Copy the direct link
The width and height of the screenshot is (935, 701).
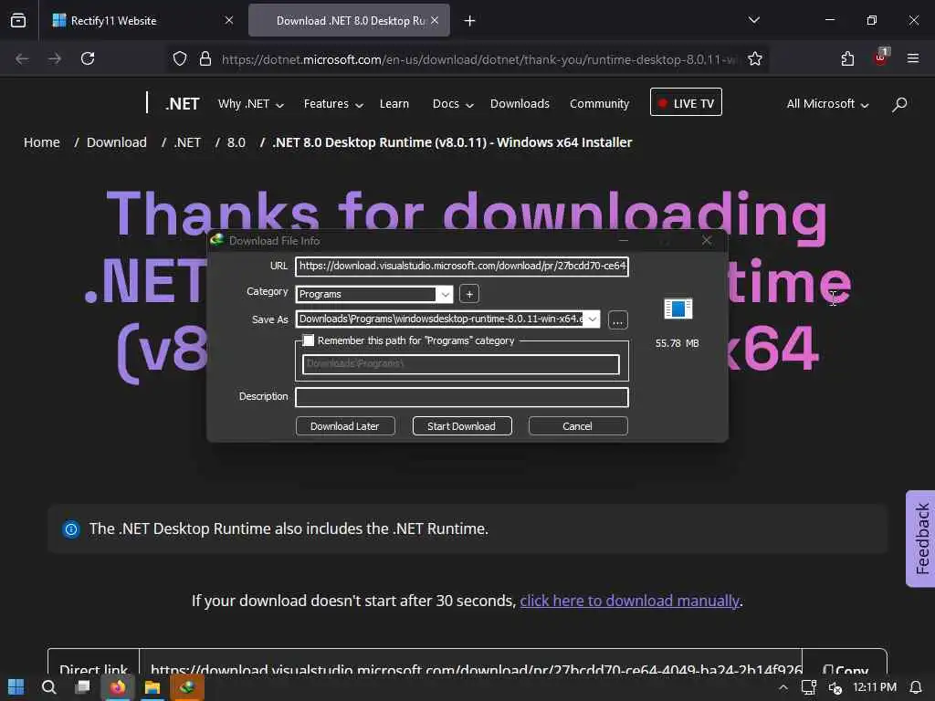pyautogui.click(x=845, y=671)
